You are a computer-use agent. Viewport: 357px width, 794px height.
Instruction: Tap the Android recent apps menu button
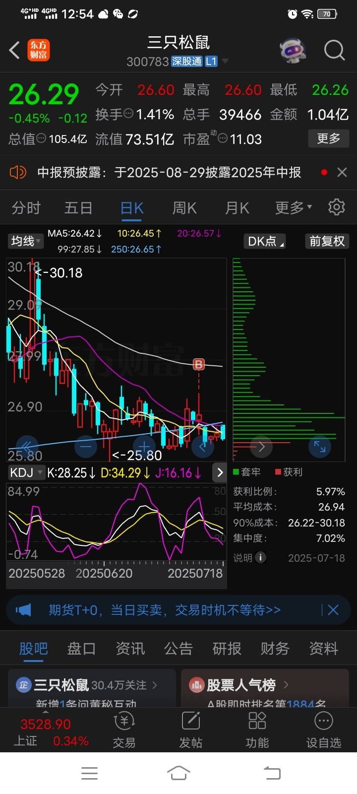[x=89, y=773]
